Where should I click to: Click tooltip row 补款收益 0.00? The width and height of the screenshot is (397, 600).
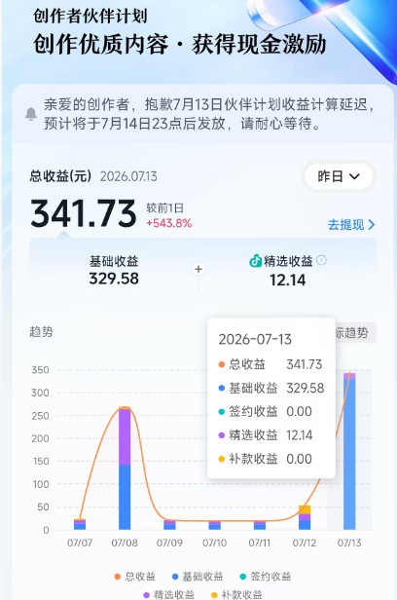coord(265,459)
